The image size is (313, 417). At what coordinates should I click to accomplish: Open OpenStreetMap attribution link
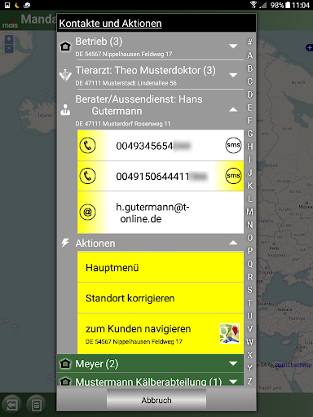coord(293,365)
